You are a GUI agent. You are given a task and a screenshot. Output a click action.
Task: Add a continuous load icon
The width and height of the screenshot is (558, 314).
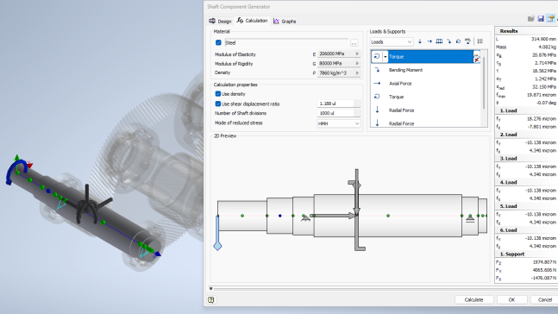click(x=439, y=41)
